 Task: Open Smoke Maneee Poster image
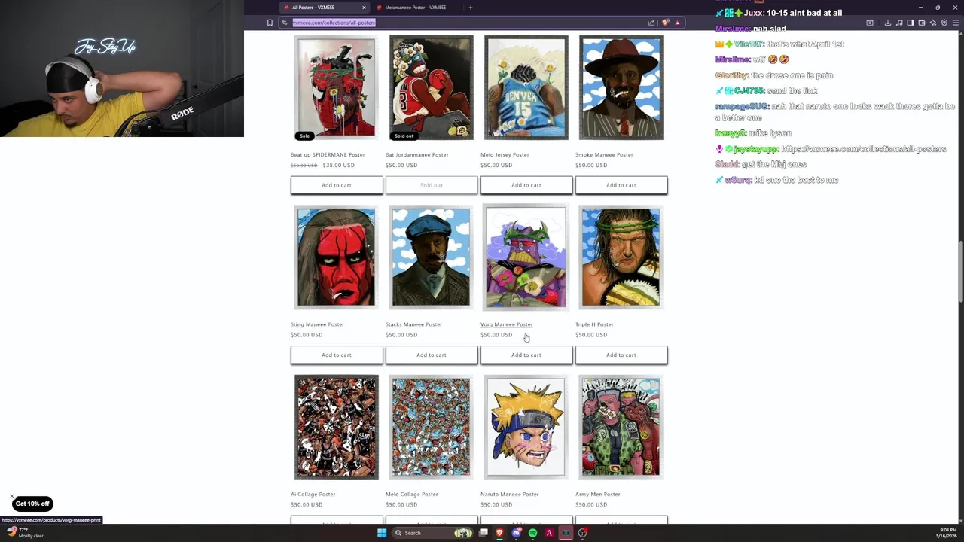(x=621, y=88)
